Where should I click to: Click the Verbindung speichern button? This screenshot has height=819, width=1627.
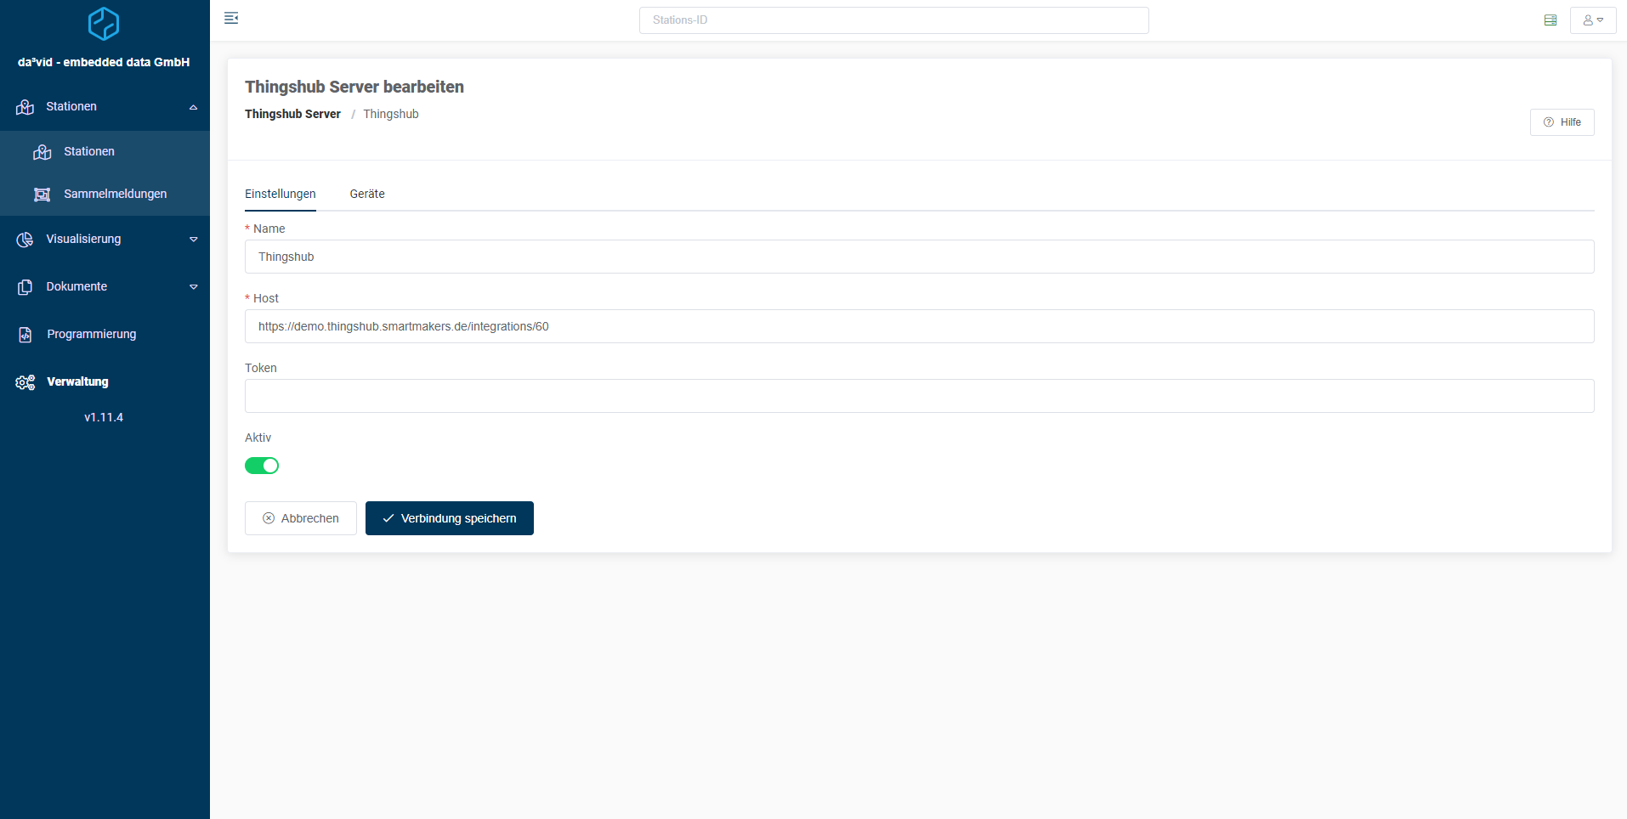(449, 518)
